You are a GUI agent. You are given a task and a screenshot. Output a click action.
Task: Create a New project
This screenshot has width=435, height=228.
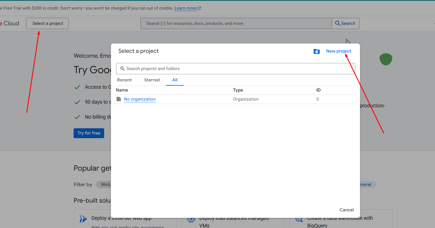[338, 51]
